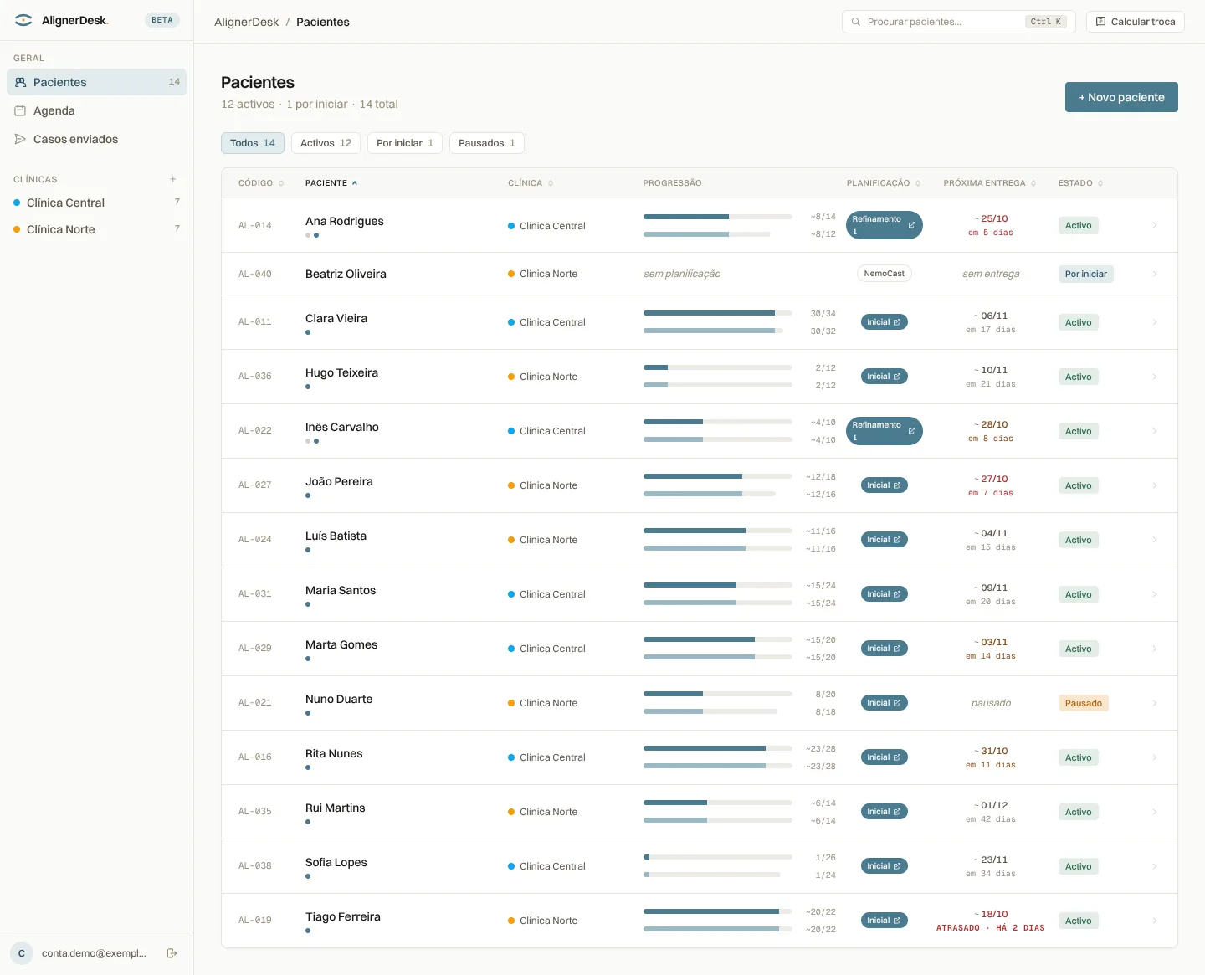Click the logout icon beside the account email
This screenshot has height=975, width=1205.
coord(172,953)
